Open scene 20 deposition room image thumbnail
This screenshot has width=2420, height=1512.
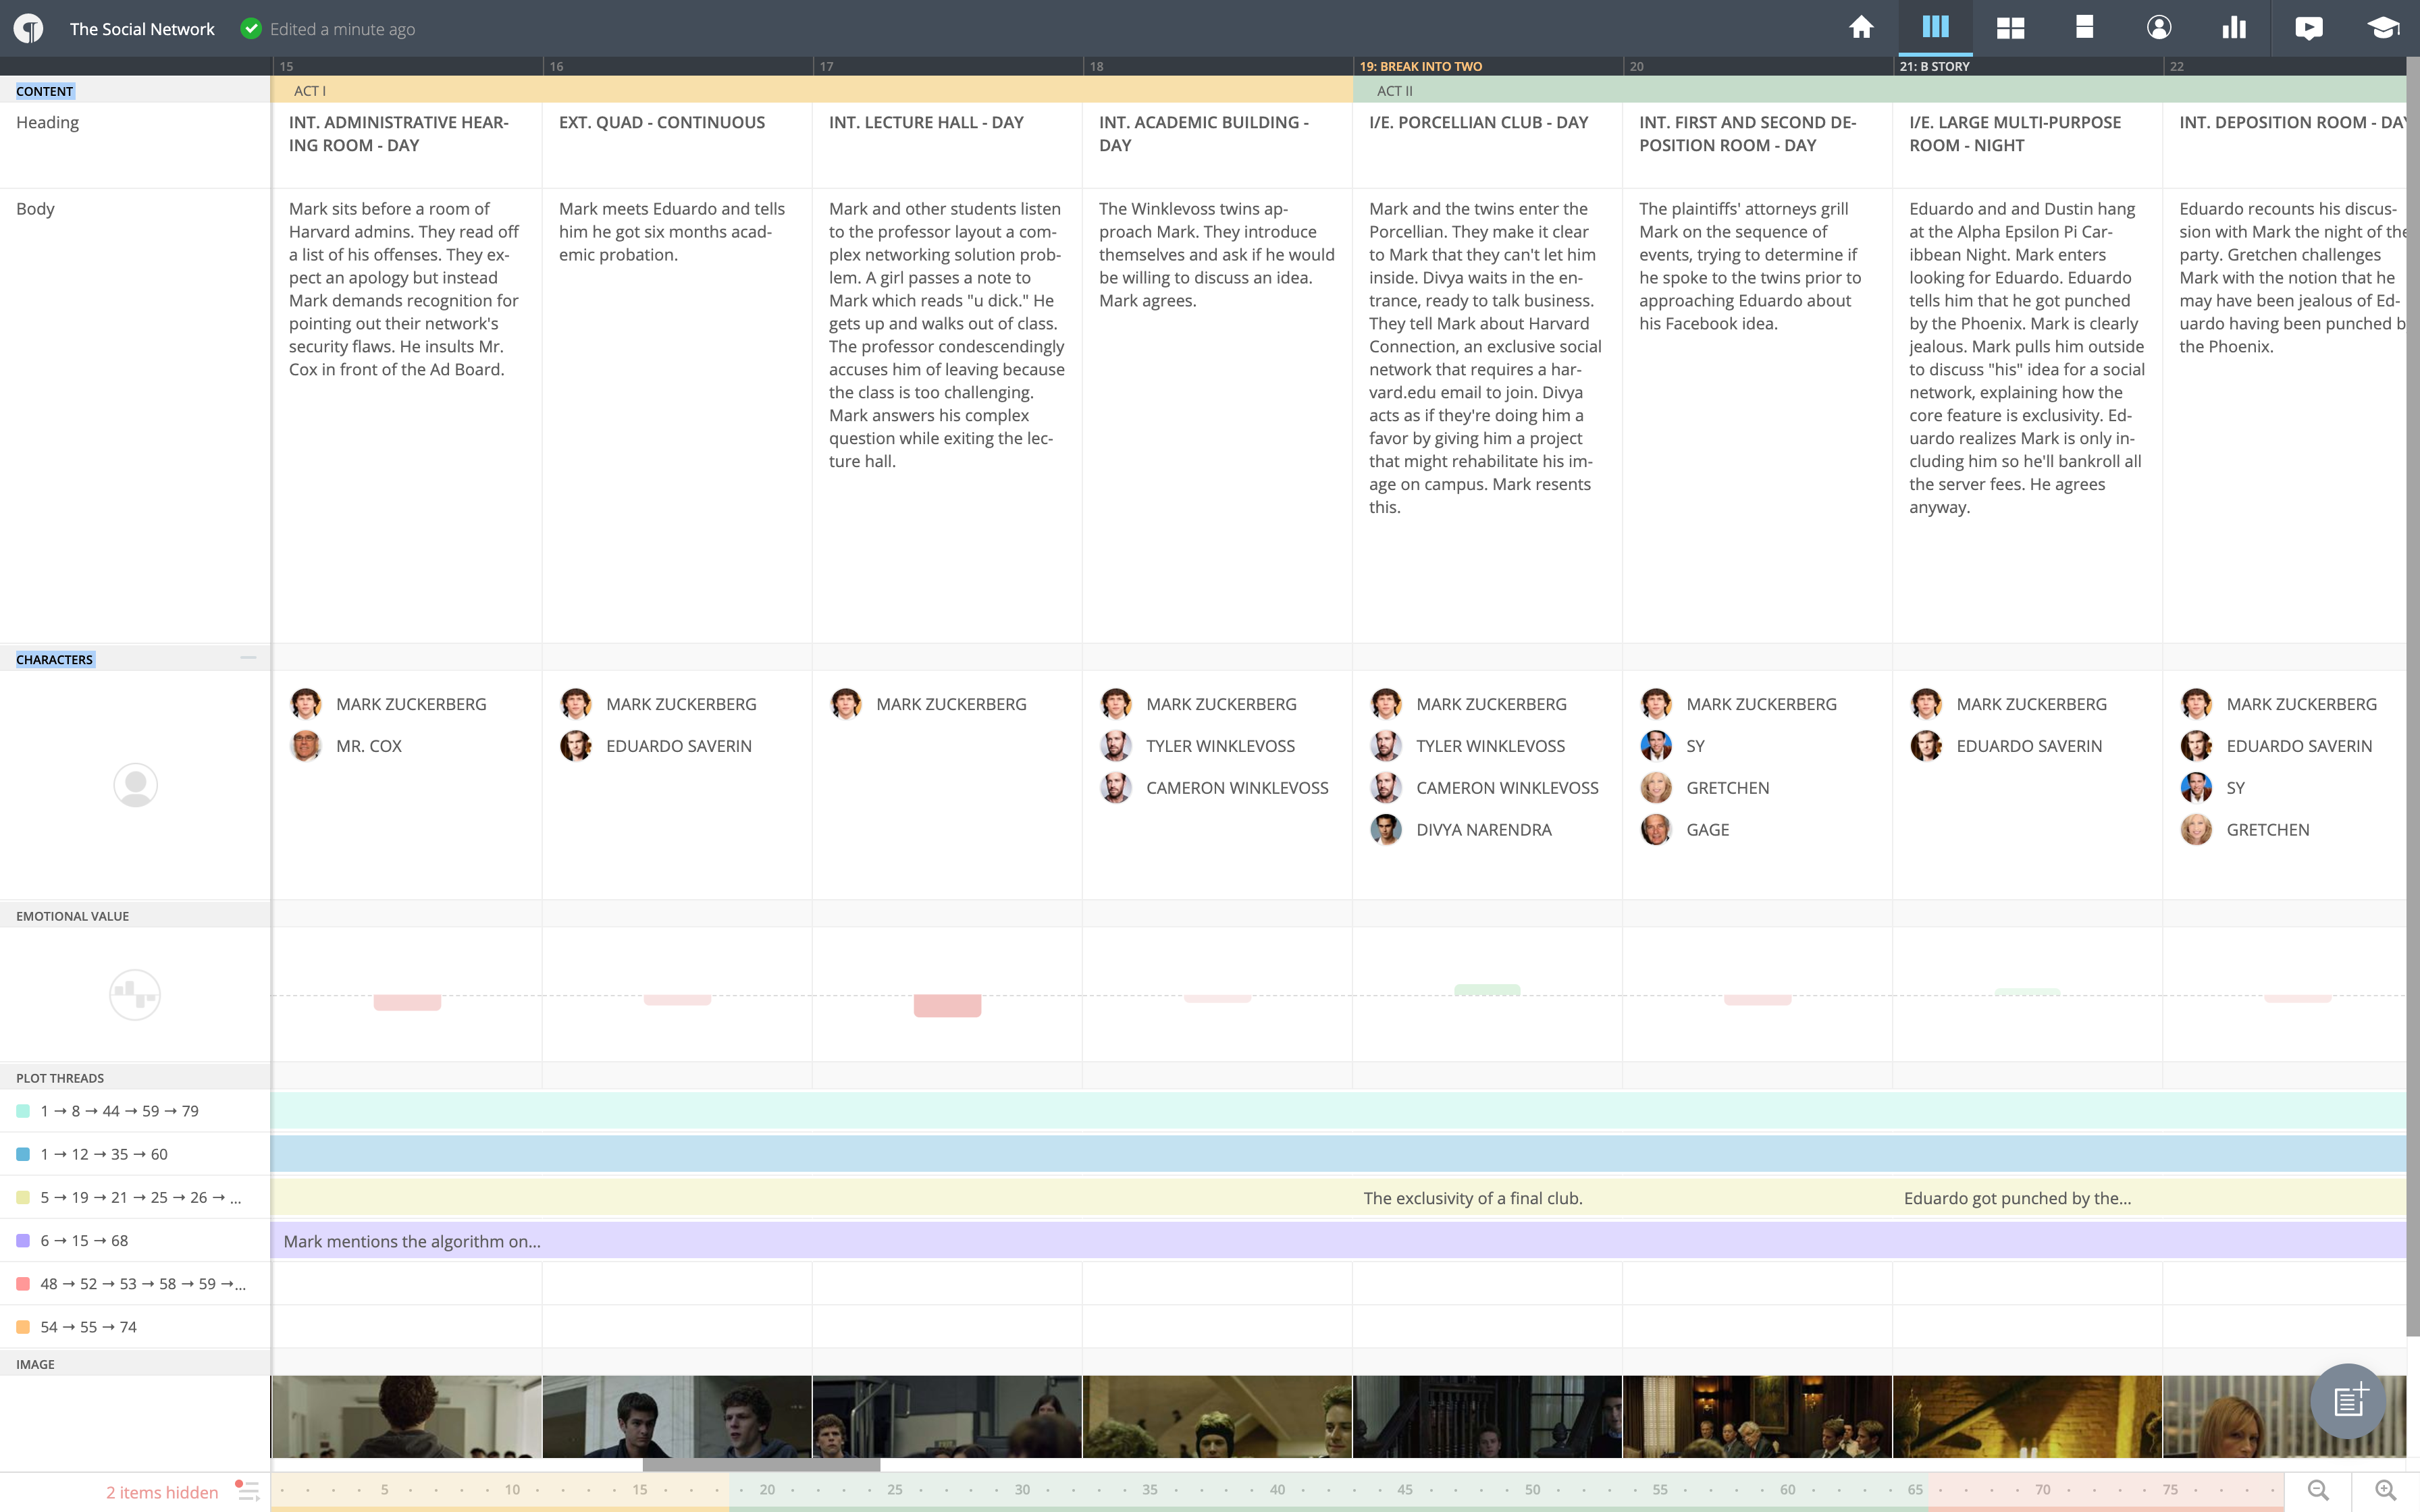click(1757, 1417)
